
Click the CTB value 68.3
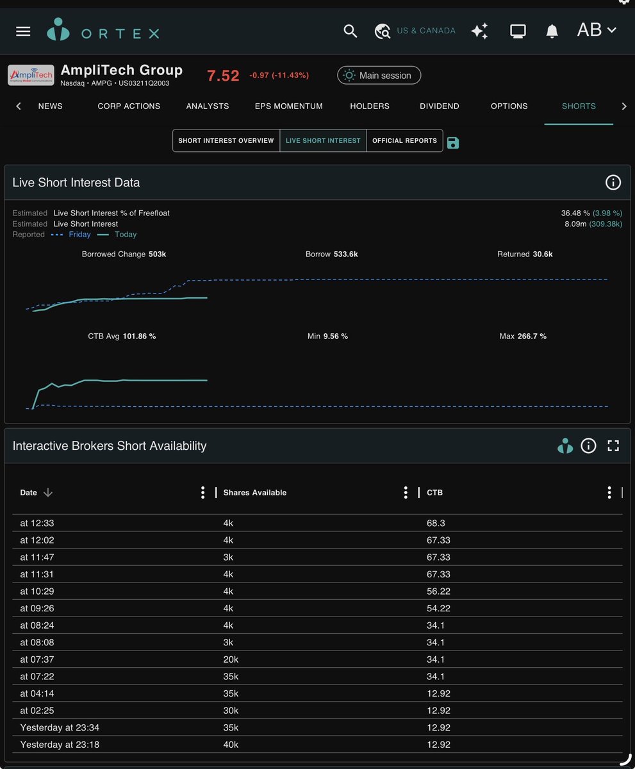point(436,523)
